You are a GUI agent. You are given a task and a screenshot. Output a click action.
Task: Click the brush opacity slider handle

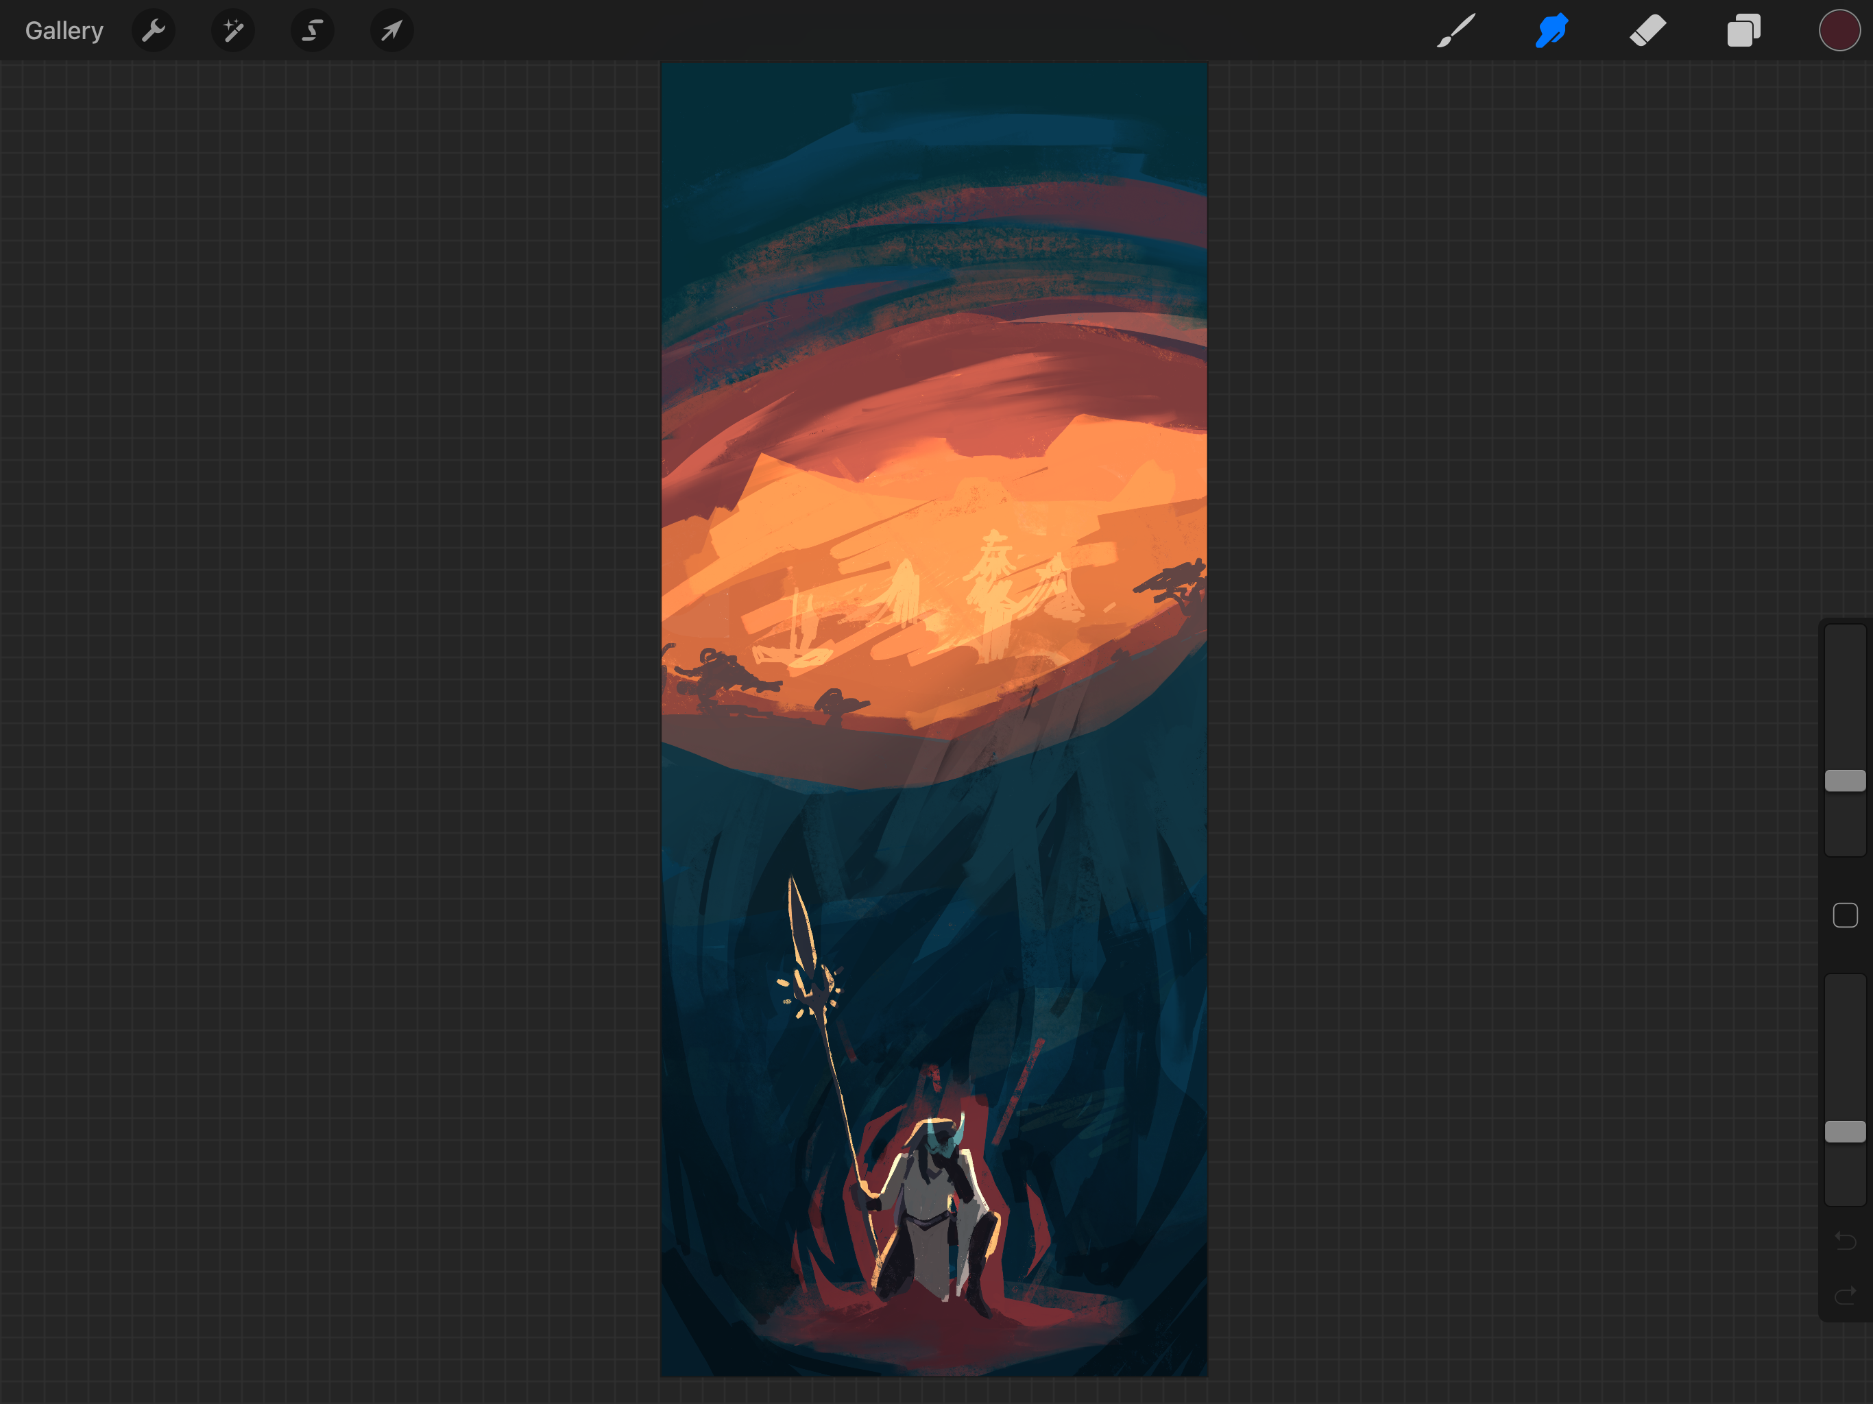[x=1845, y=1131]
